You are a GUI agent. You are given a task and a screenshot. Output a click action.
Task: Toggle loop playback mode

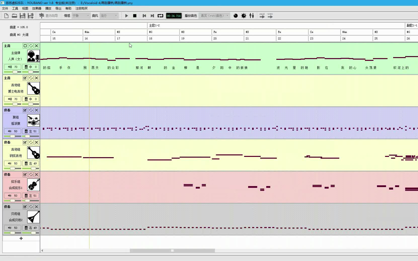click(160, 16)
